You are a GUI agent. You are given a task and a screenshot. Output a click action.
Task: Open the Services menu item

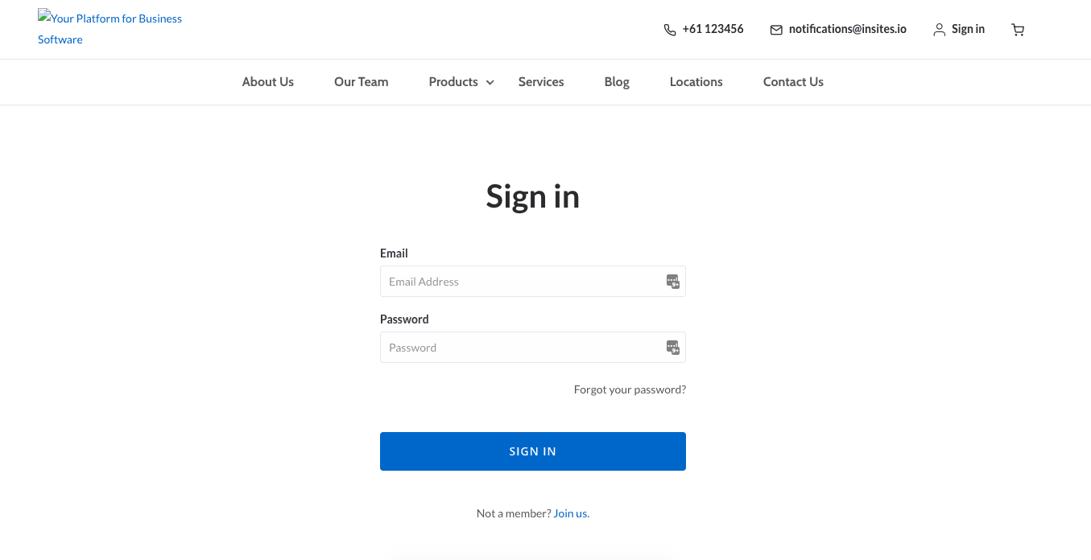coord(541,82)
